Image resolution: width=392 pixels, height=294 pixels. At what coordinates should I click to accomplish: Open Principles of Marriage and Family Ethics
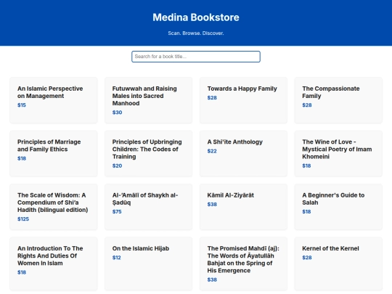tap(54, 153)
